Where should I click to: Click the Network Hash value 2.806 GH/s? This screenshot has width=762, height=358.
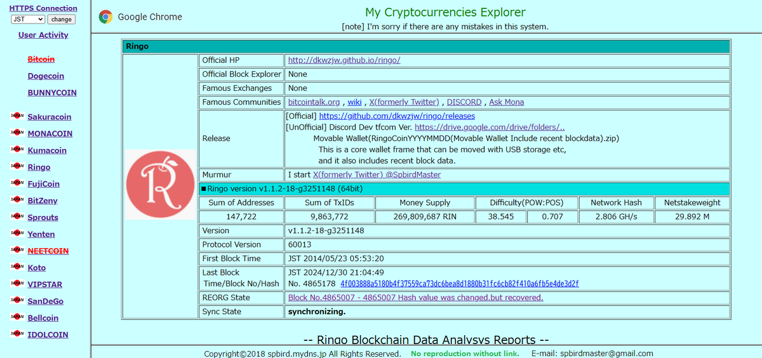pyautogui.click(x=616, y=217)
